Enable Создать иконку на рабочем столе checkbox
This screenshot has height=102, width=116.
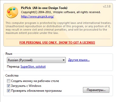point(8,81)
